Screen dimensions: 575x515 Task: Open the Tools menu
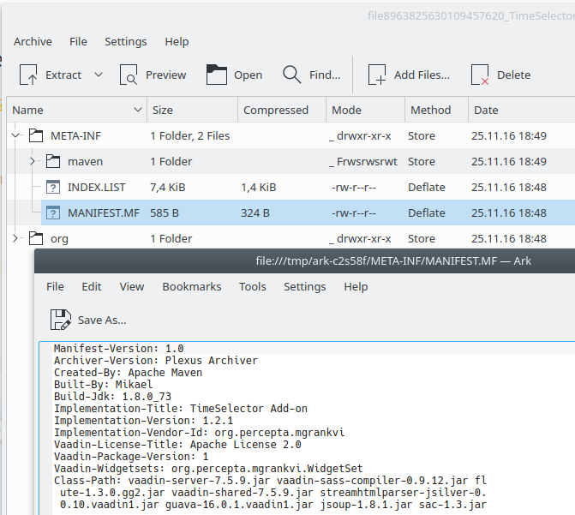pyautogui.click(x=253, y=286)
